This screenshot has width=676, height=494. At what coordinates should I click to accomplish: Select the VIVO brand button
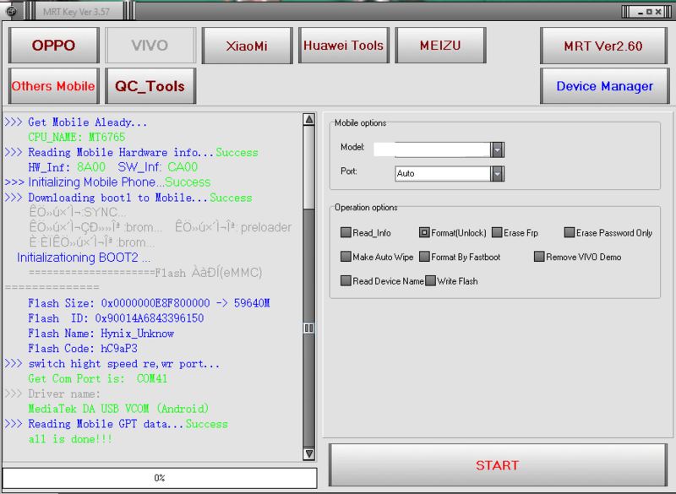click(x=150, y=46)
